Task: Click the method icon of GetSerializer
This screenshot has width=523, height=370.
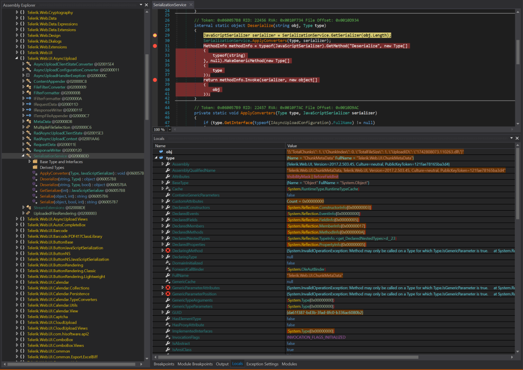Action: (x=35, y=190)
